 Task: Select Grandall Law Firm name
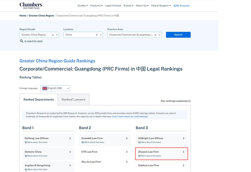point(92,138)
